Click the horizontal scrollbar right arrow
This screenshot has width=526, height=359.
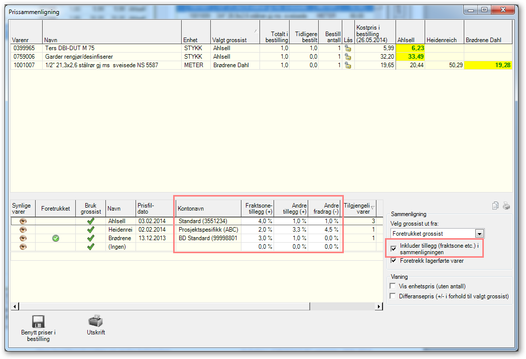point(379,306)
